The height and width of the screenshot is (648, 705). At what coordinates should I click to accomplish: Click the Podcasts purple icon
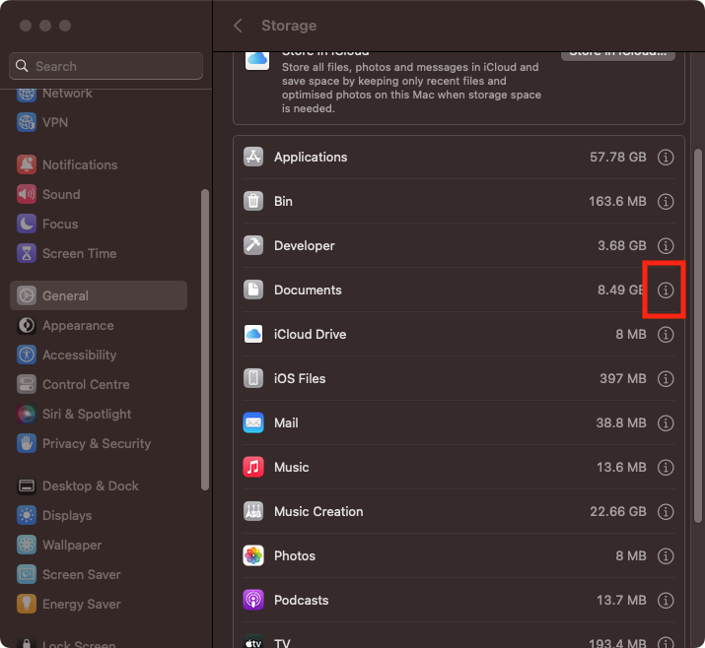pyautogui.click(x=253, y=600)
